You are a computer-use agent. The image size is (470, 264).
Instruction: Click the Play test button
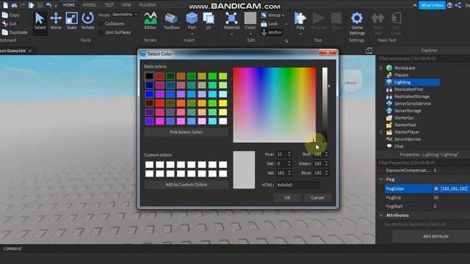tap(300, 21)
